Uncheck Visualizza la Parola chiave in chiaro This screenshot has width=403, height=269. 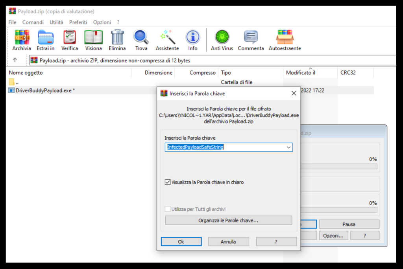[x=168, y=182]
